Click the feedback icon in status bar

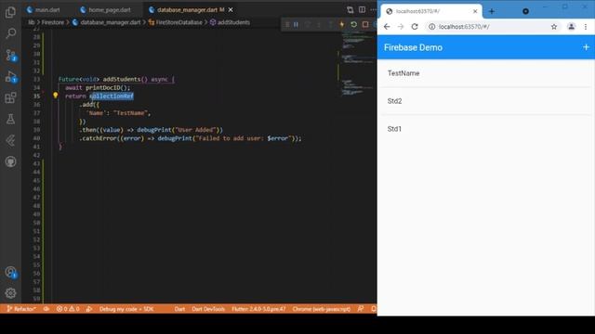[x=360, y=309]
